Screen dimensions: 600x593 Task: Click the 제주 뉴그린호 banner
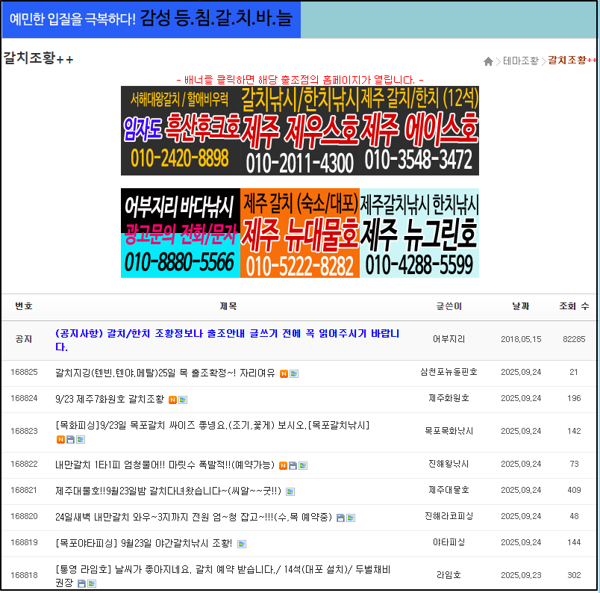point(419,232)
